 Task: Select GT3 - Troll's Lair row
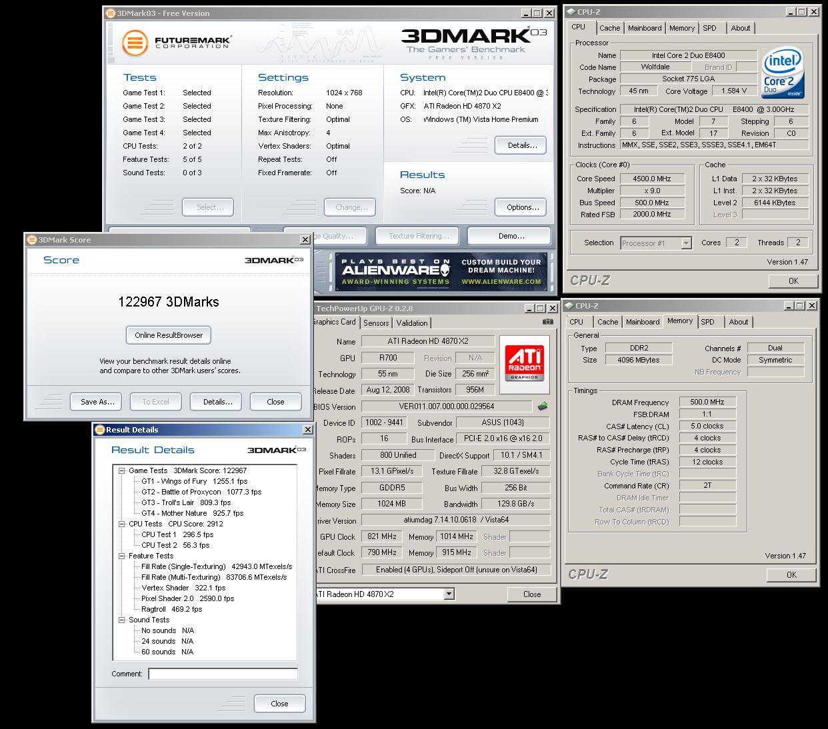(186, 502)
